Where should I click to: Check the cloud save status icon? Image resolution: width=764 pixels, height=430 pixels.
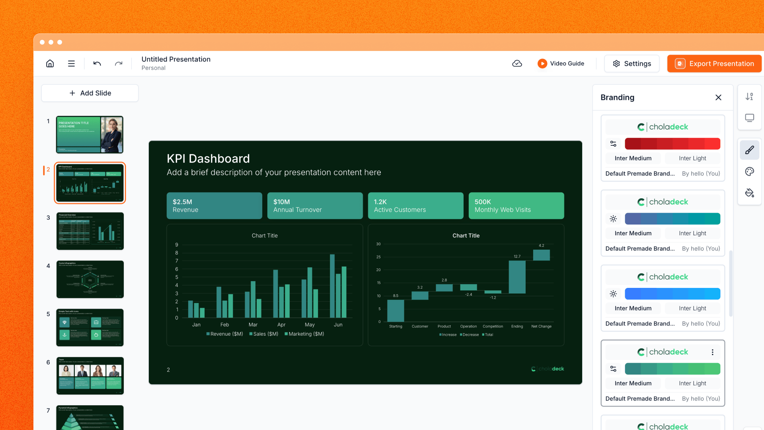coord(517,64)
